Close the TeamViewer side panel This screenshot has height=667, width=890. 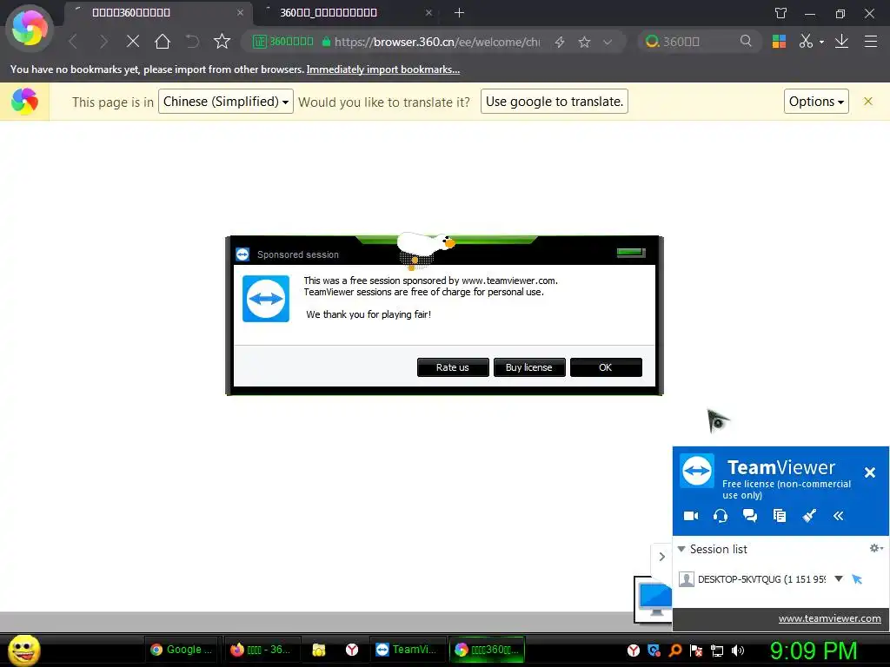pos(869,472)
